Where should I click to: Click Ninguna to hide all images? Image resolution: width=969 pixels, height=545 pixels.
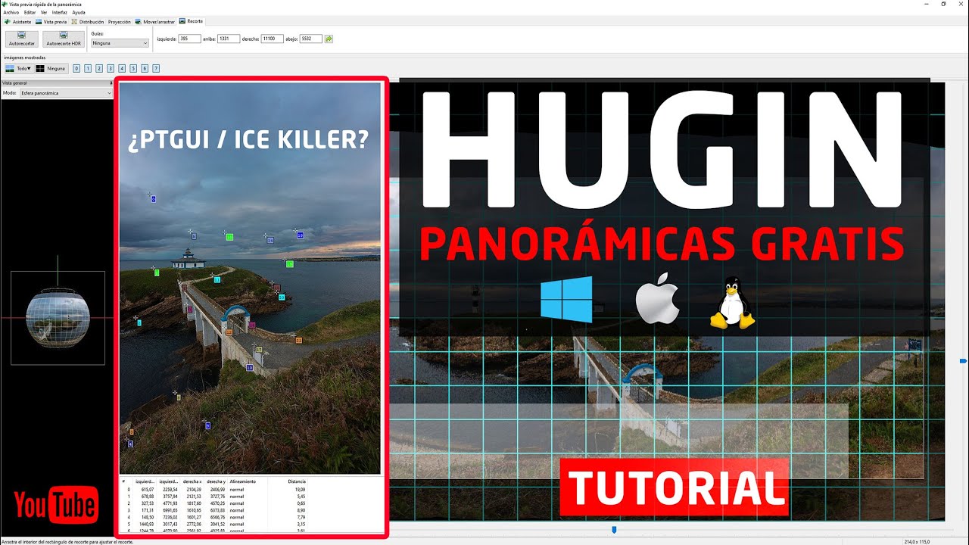pyautogui.click(x=51, y=68)
